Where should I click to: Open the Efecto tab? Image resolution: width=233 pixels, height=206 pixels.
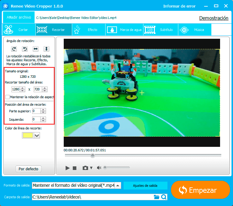[x=89, y=30]
